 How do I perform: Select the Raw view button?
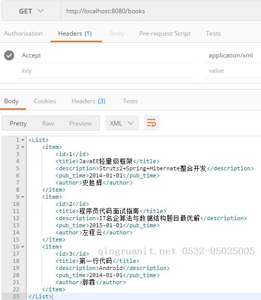click(48, 124)
